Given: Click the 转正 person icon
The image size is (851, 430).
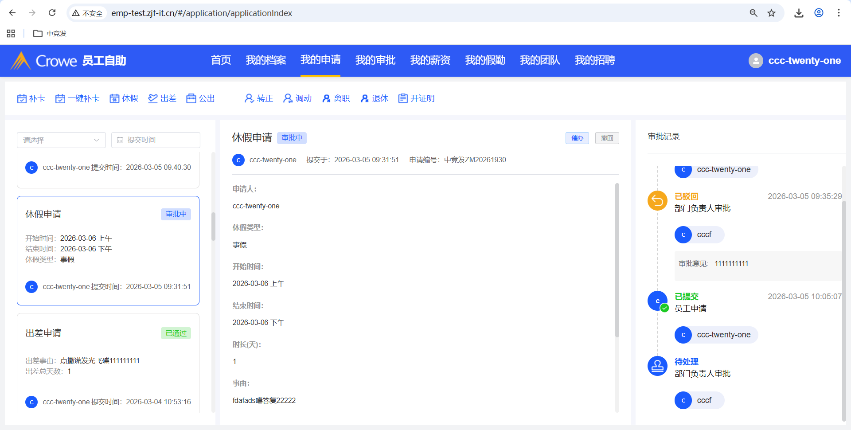Looking at the screenshot, I should pos(249,98).
